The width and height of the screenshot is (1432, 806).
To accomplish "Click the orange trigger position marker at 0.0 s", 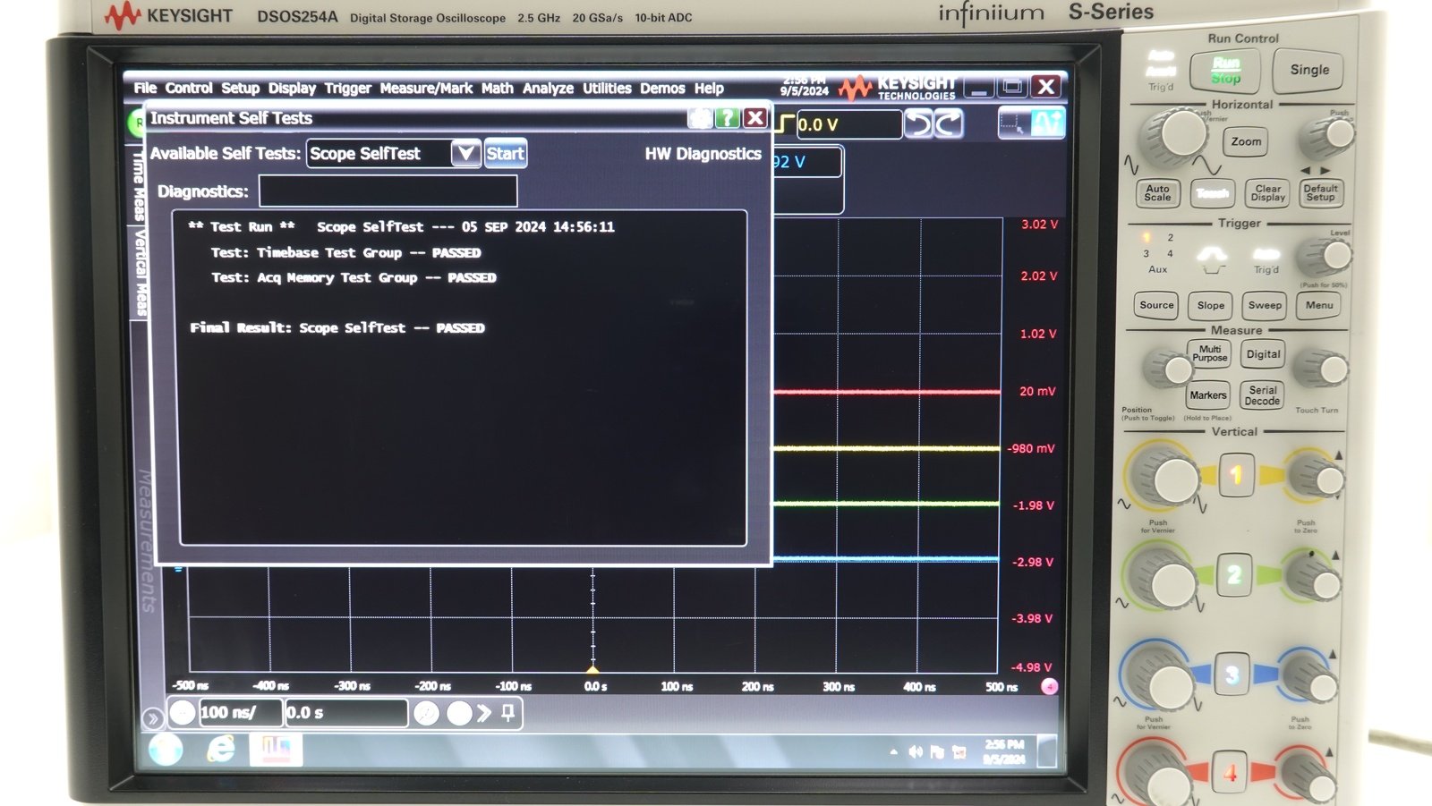I will pyautogui.click(x=592, y=668).
